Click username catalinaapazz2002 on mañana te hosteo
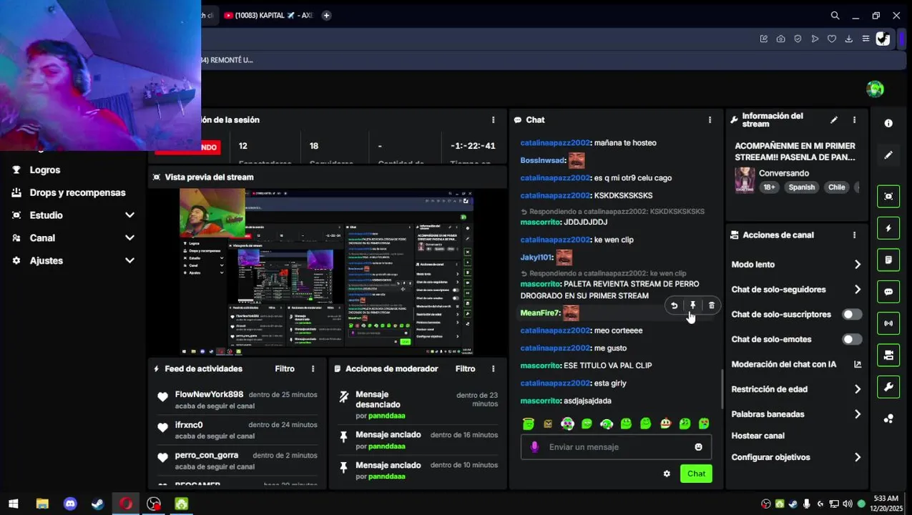 pyautogui.click(x=555, y=143)
